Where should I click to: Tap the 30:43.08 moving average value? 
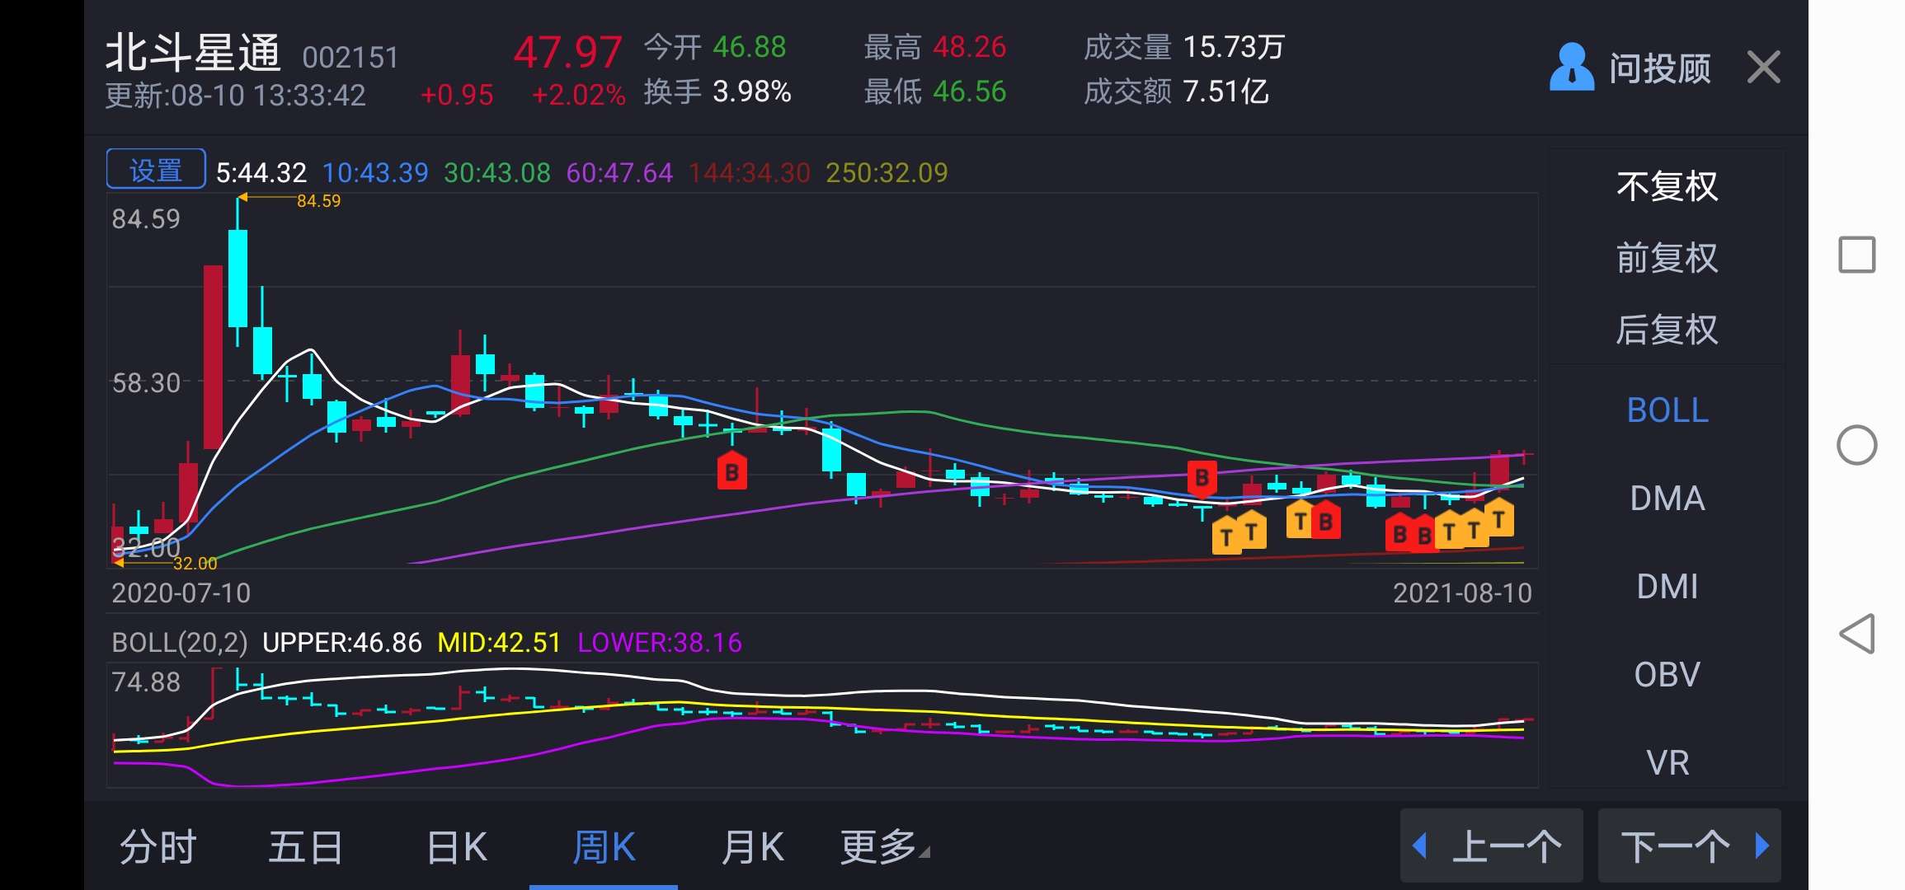497,173
